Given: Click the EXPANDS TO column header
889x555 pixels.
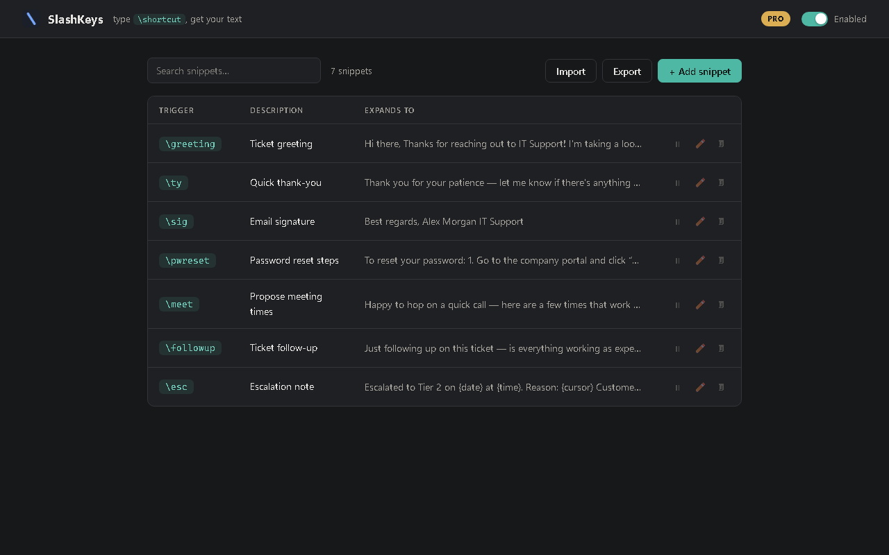Looking at the screenshot, I should tap(390, 110).
